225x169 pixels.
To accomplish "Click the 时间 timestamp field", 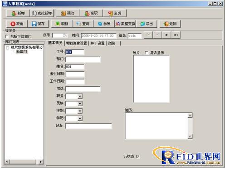I will tap(99, 36).
